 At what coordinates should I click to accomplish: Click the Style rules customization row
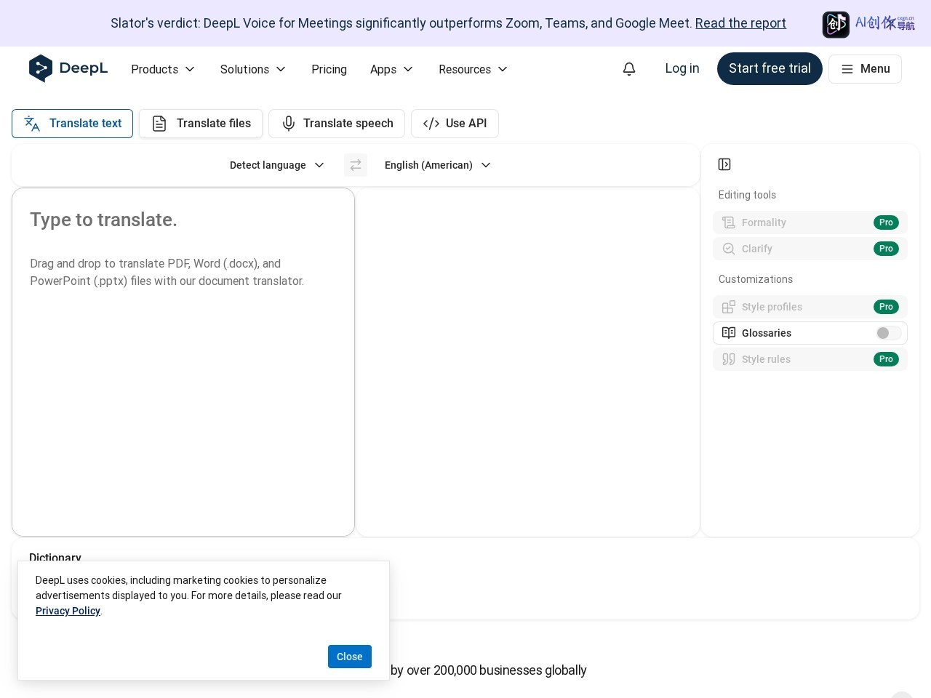[x=810, y=359]
